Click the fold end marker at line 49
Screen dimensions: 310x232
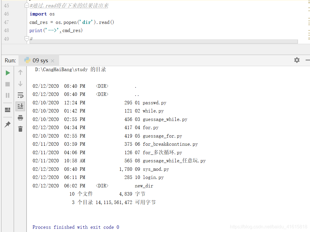click(x=27, y=39)
